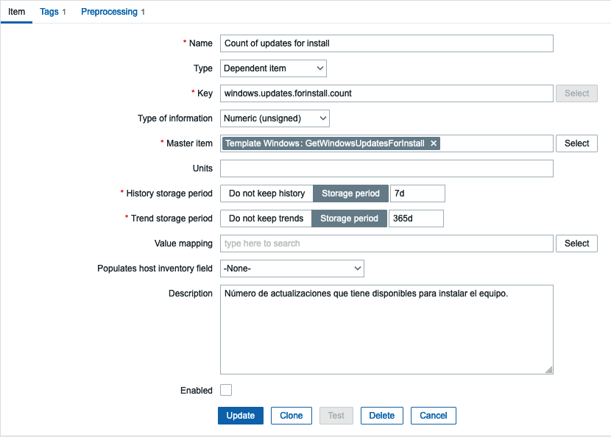Click the Description textarea resize handle
The width and height of the screenshot is (611, 437).
click(549, 370)
